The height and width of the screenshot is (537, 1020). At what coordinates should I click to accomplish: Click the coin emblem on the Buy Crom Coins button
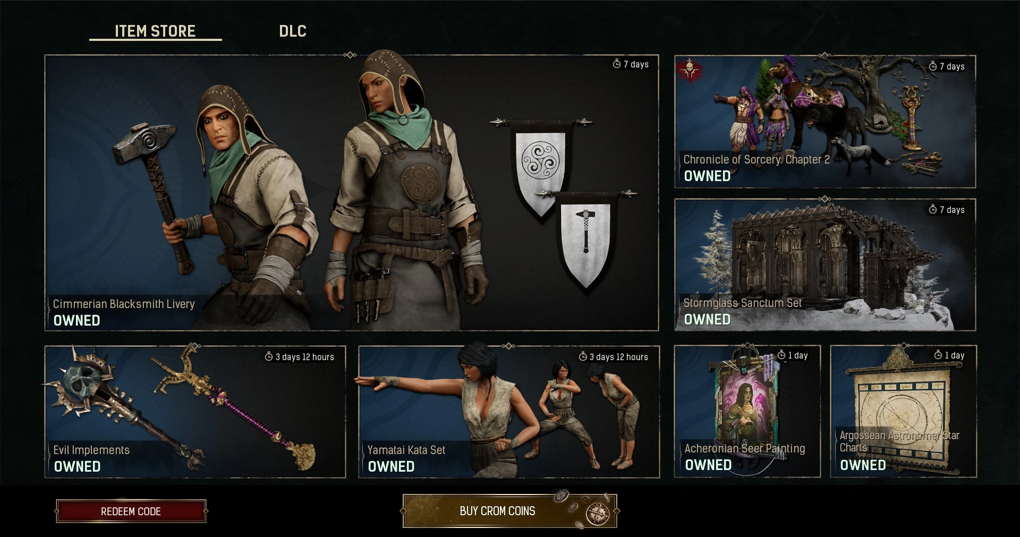coord(598,514)
